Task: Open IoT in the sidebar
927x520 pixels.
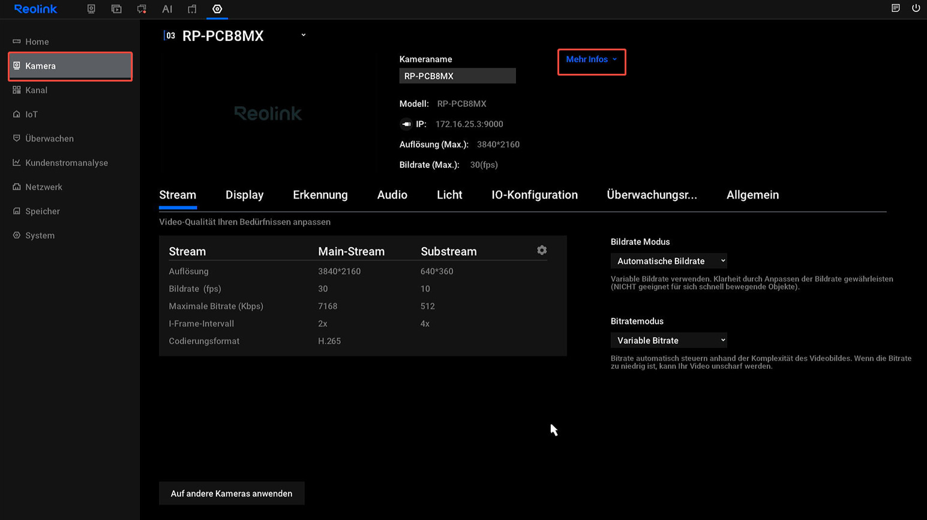Action: [70, 114]
